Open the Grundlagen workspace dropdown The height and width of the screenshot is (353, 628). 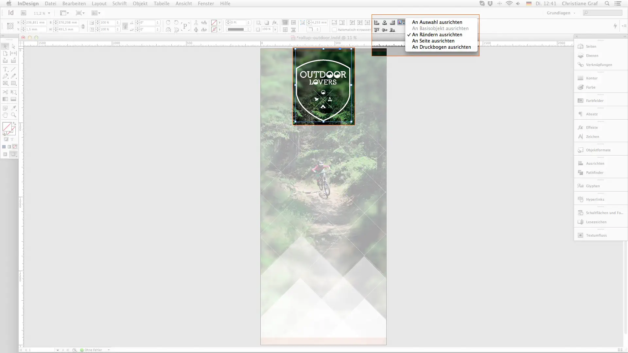tap(561, 13)
